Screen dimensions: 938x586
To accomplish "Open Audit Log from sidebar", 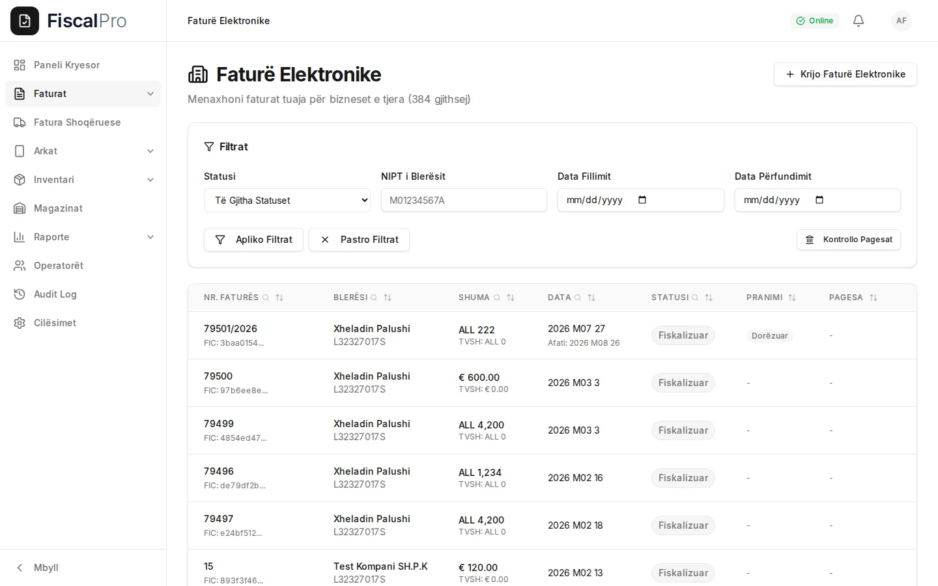I will click(83, 294).
